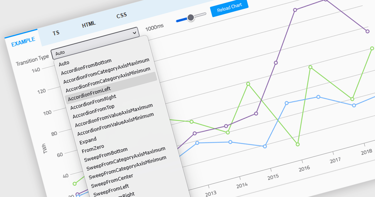Pick AccordionFromTop from the list
The height and width of the screenshot is (197, 375).
tap(93, 112)
